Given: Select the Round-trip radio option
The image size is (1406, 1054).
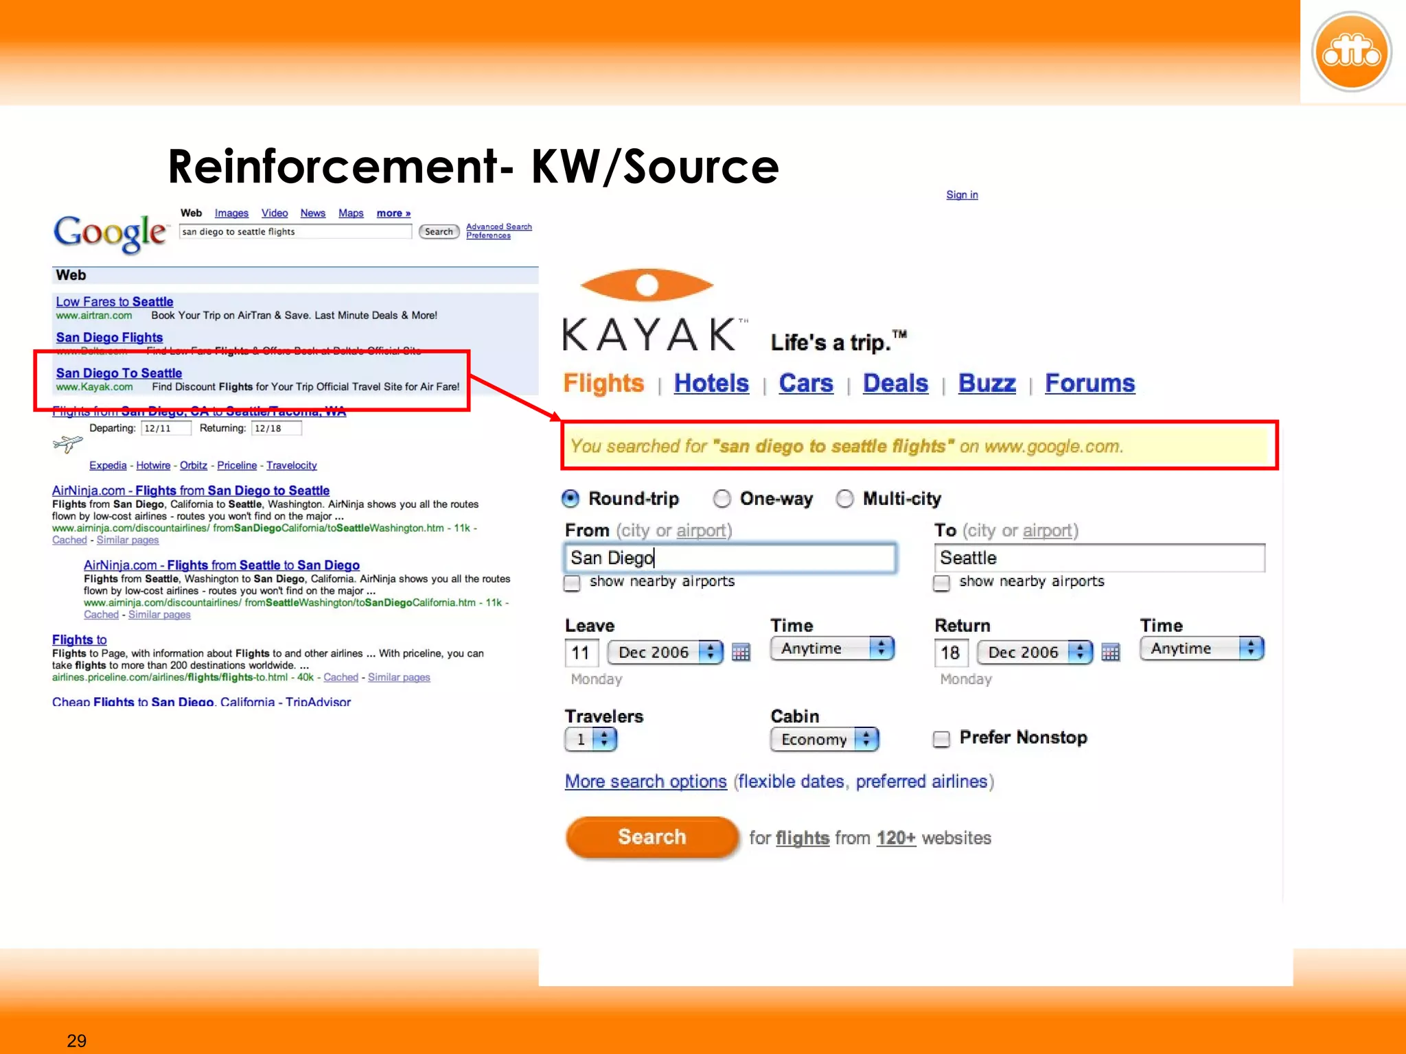Looking at the screenshot, I should 571,499.
